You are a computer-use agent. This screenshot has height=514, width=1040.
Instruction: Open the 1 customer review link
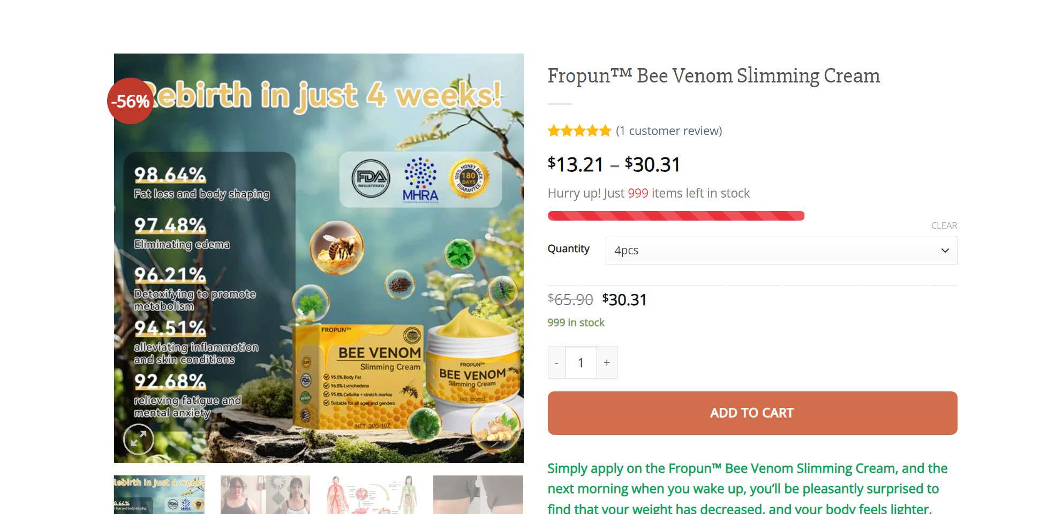click(669, 131)
